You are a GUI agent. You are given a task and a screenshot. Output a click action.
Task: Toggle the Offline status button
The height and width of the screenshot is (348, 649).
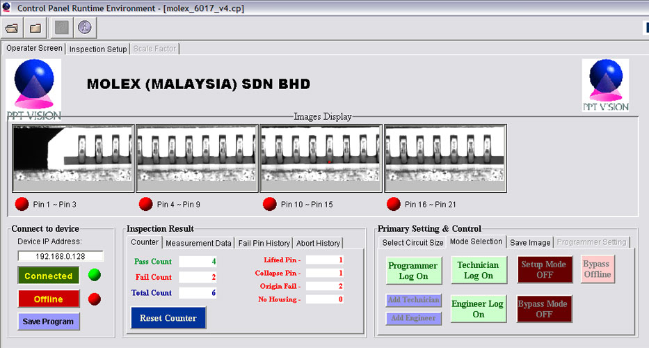tap(48, 299)
